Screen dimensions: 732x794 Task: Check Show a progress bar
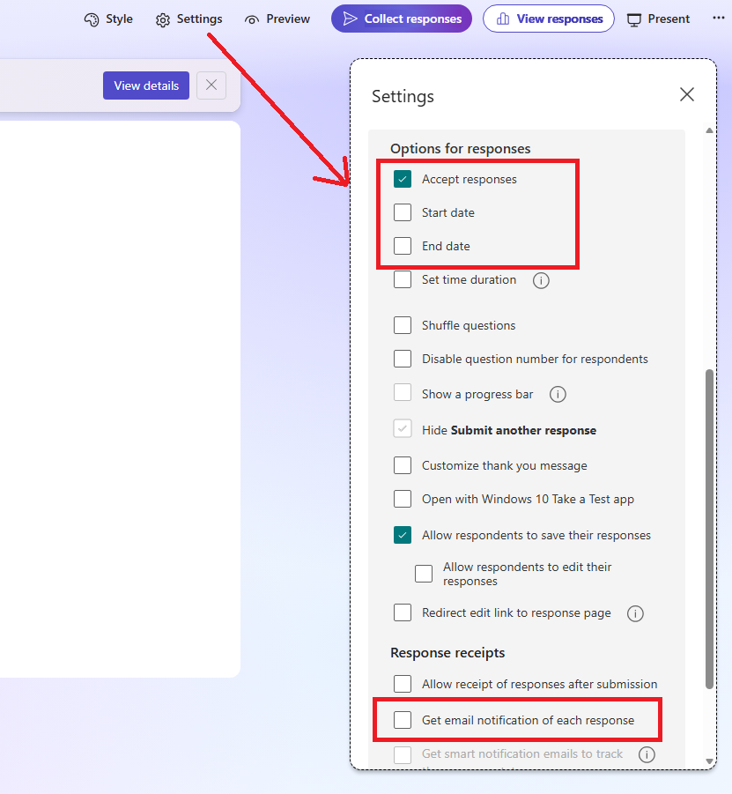pyautogui.click(x=403, y=392)
